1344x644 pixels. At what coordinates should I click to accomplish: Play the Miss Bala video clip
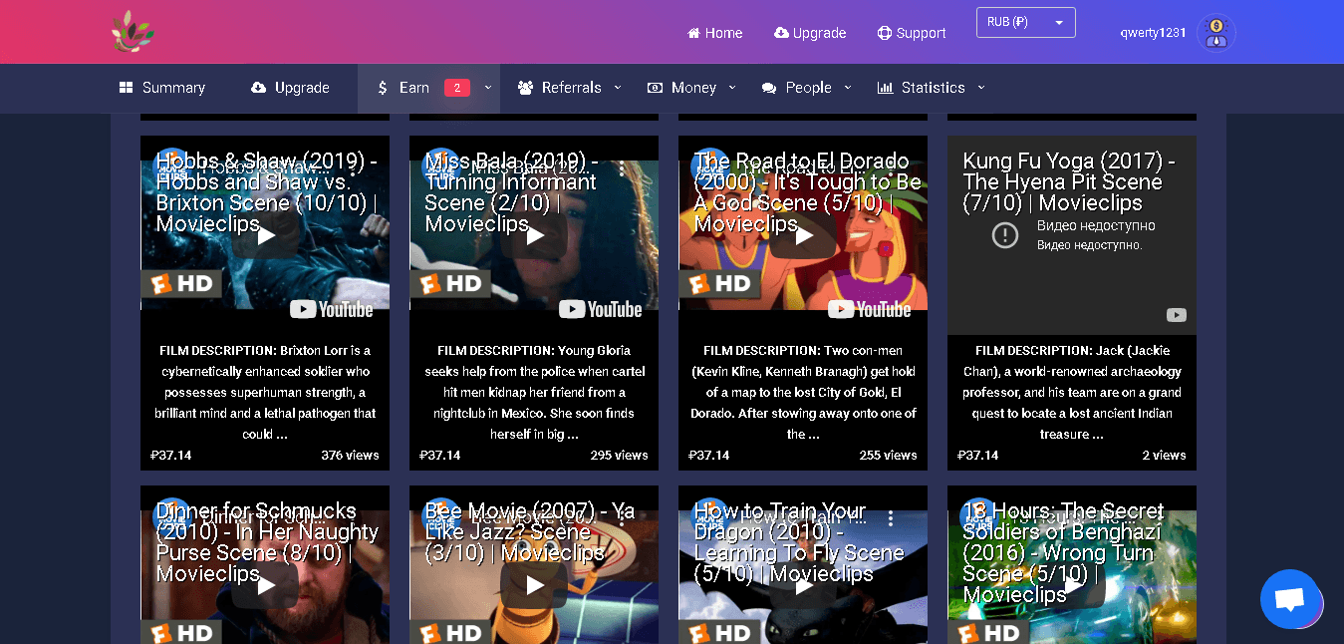(x=535, y=236)
